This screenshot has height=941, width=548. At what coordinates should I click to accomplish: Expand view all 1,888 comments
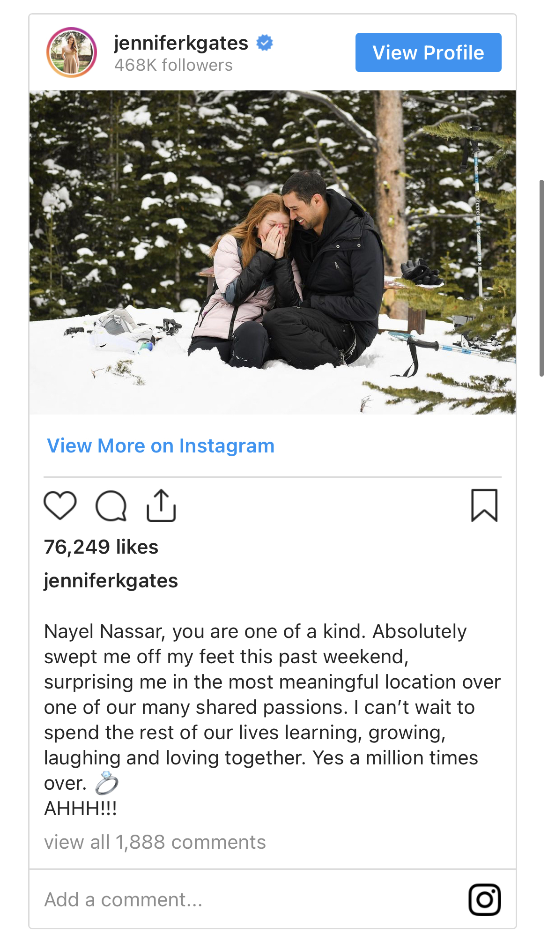155,842
